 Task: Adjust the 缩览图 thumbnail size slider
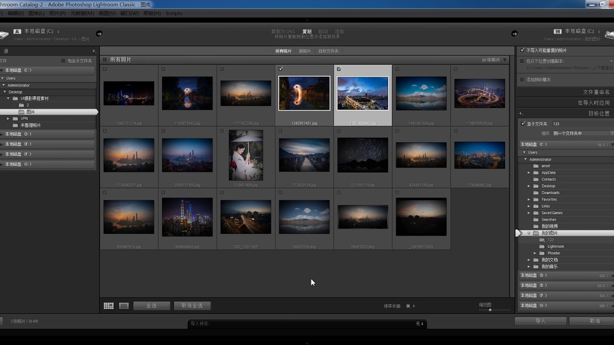490,310
